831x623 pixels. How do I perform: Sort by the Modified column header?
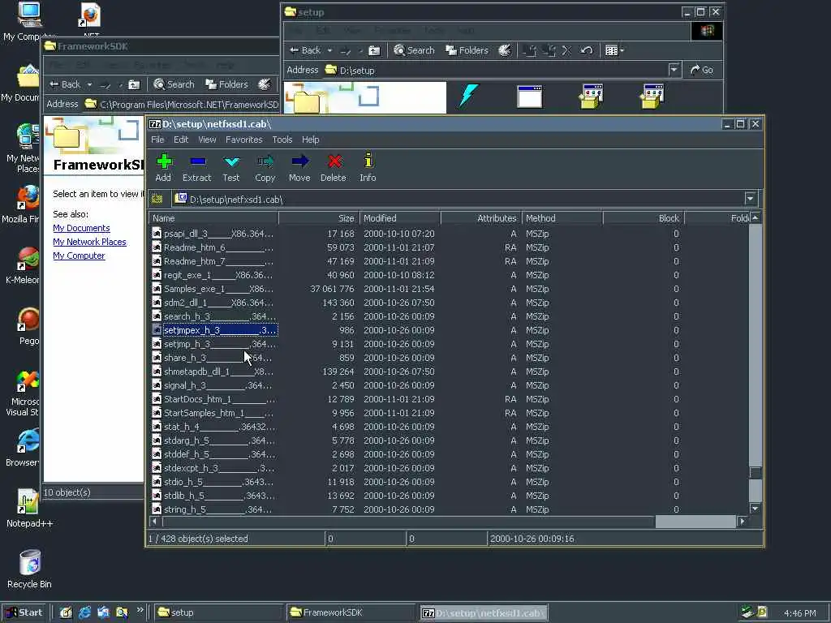(399, 218)
